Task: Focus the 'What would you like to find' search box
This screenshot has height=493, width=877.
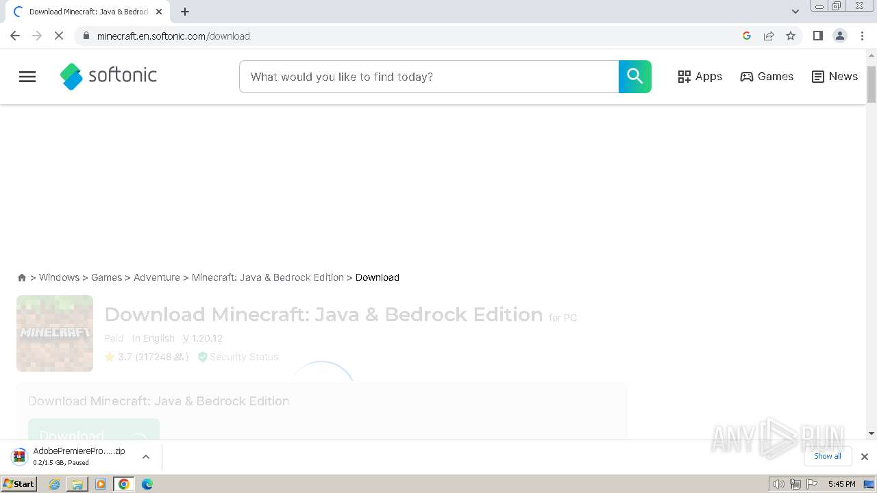Action: (429, 77)
